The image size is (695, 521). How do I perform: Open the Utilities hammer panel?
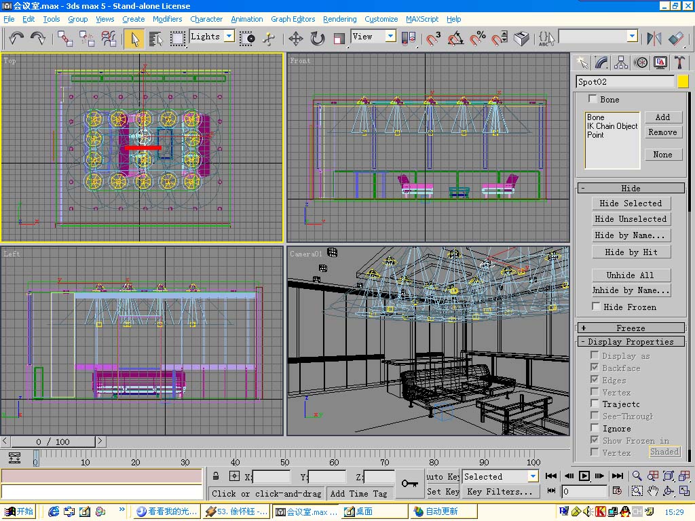point(679,62)
